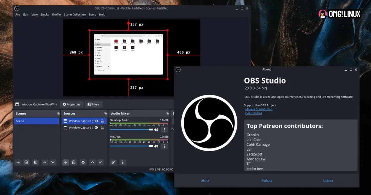
Task: Toggle visibility of second Window Capture source
Action: click(96, 128)
